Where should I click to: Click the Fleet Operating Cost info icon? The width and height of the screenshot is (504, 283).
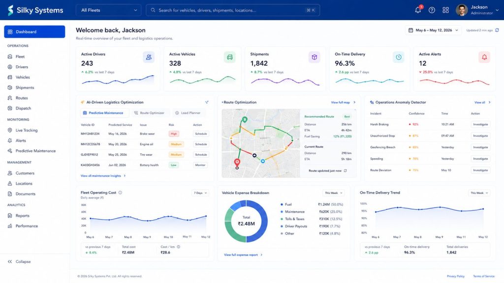pyautogui.click(x=120, y=193)
